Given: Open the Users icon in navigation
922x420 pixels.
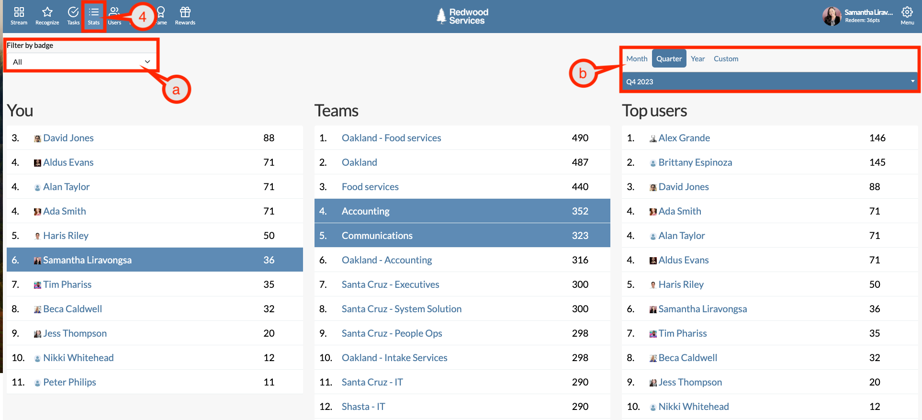Looking at the screenshot, I should [x=114, y=12].
